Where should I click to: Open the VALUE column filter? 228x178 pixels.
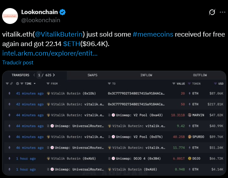pos(174,83)
